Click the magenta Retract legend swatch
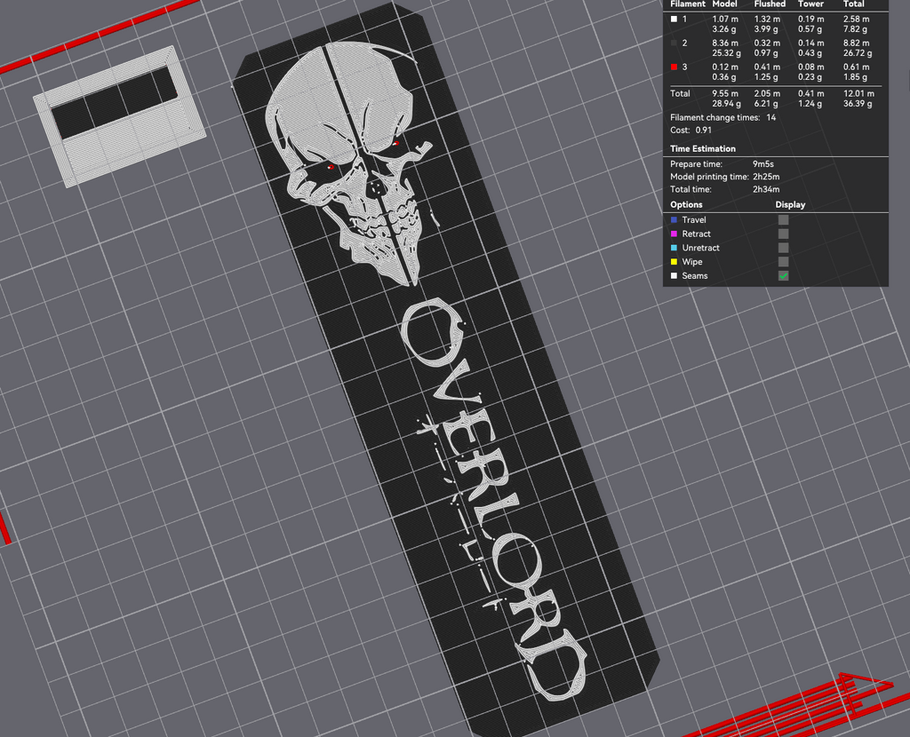 click(674, 234)
